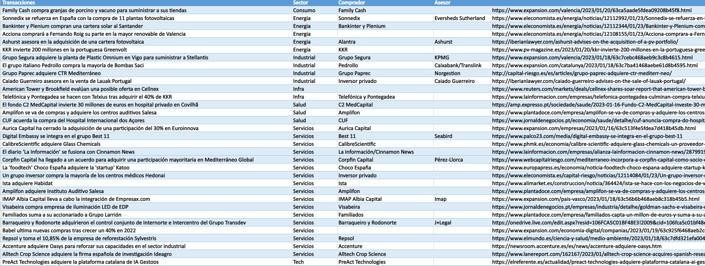
Task: Select the Comprador column header
Action: [385, 3]
